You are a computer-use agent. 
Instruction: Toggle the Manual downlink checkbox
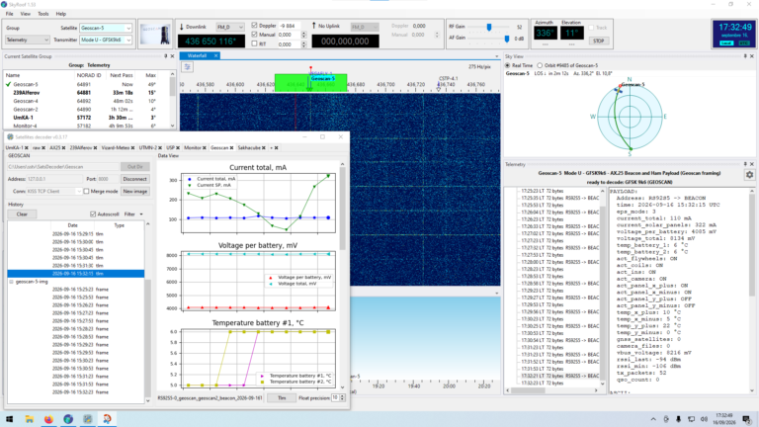(x=254, y=35)
